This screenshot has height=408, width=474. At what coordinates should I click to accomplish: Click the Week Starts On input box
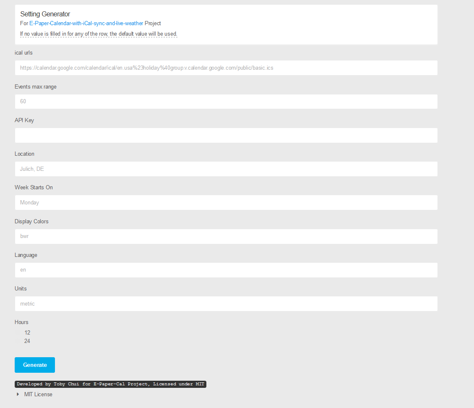click(x=226, y=202)
